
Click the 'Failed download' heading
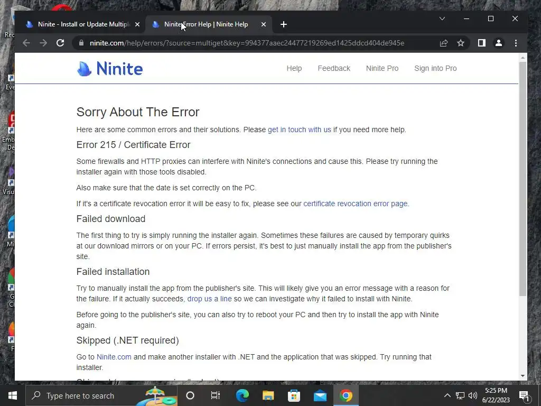tap(111, 219)
